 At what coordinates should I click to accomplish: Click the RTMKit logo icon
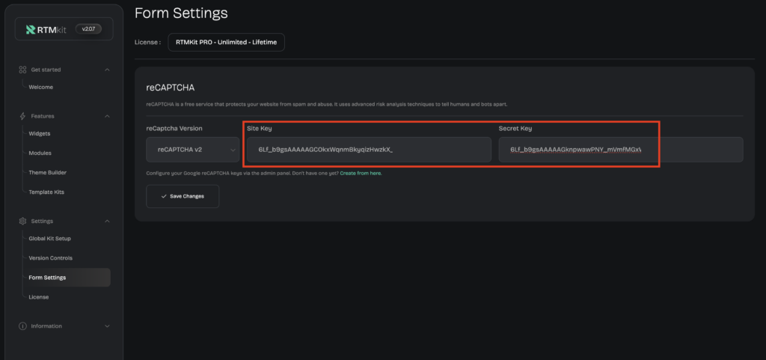[x=31, y=30]
